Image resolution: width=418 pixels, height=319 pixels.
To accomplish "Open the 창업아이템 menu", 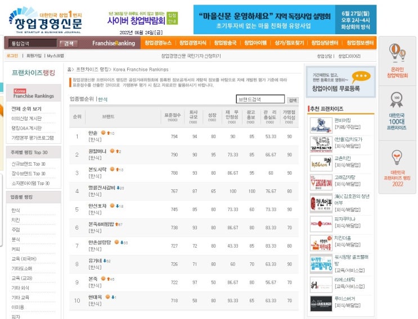I will tap(255, 43).
